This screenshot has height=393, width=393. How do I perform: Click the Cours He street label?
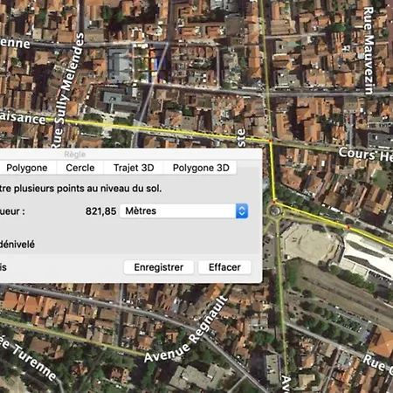366,155
